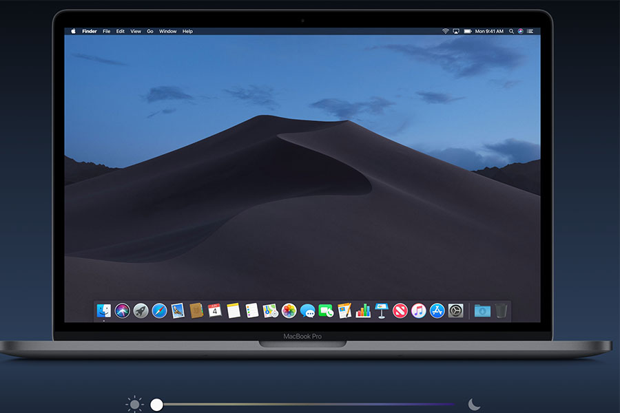
Task: Click the Mon 9:41 AM clock
Action: [489, 31]
